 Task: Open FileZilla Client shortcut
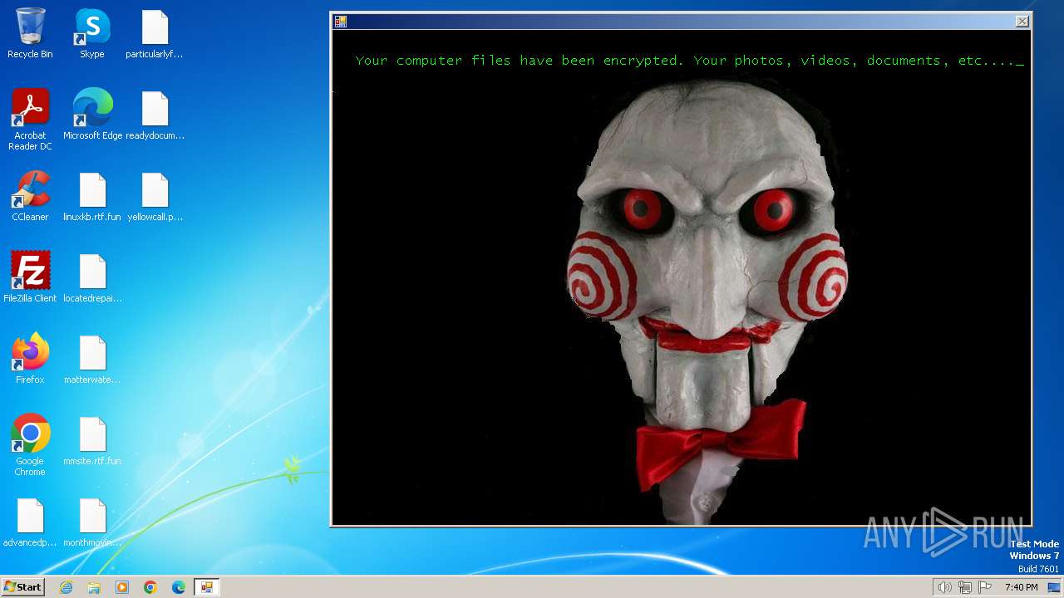click(30, 278)
